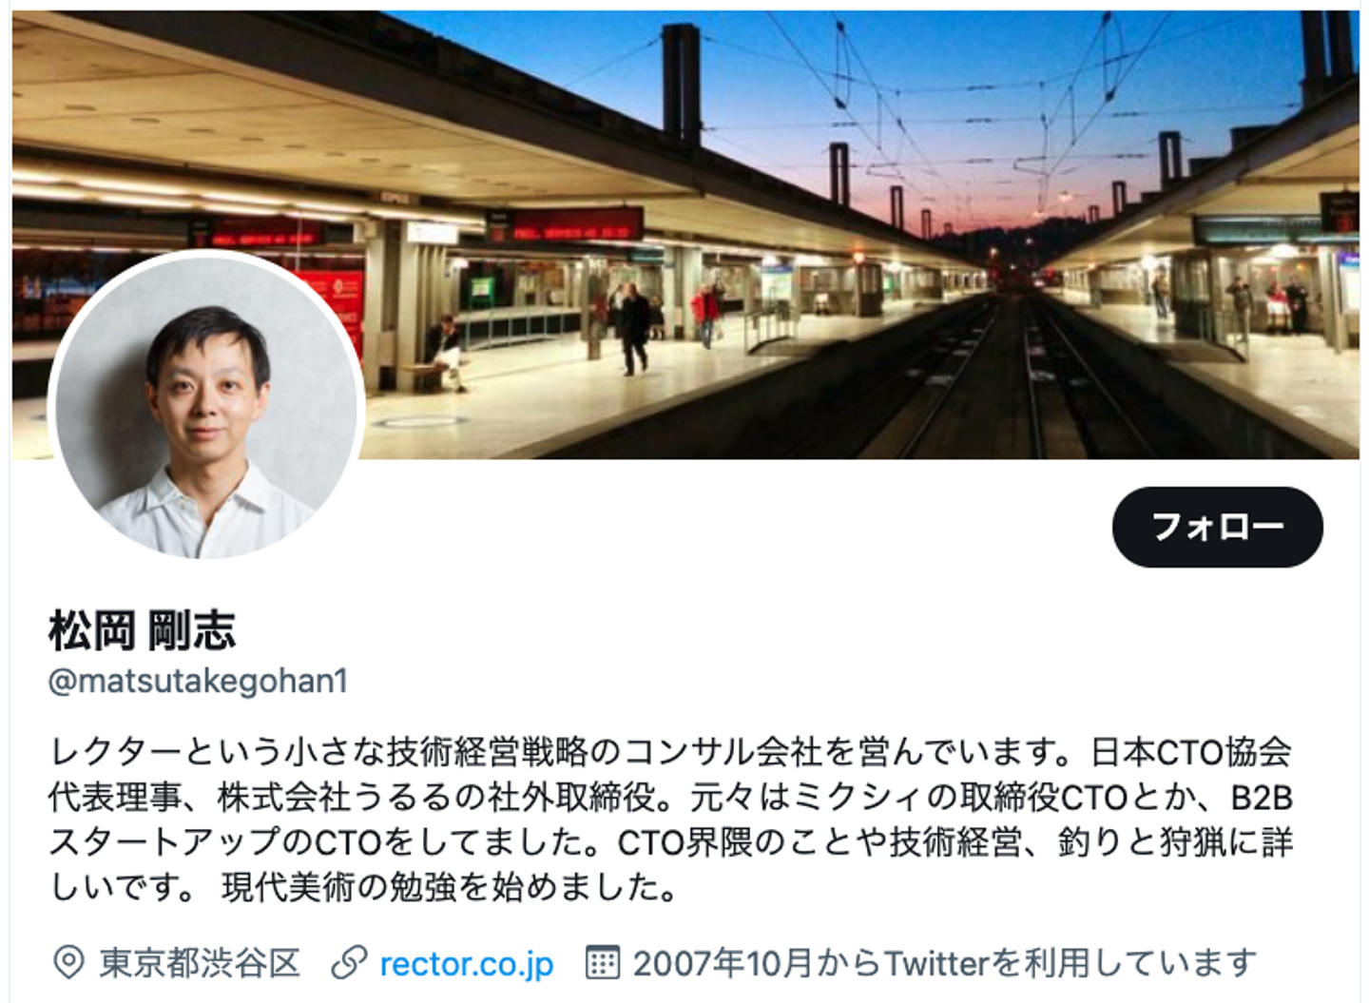Click the display name 松岡 剛志

pos(142,630)
